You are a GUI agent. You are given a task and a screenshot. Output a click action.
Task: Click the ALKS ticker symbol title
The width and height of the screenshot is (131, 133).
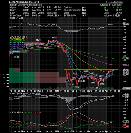tap(12, 2)
